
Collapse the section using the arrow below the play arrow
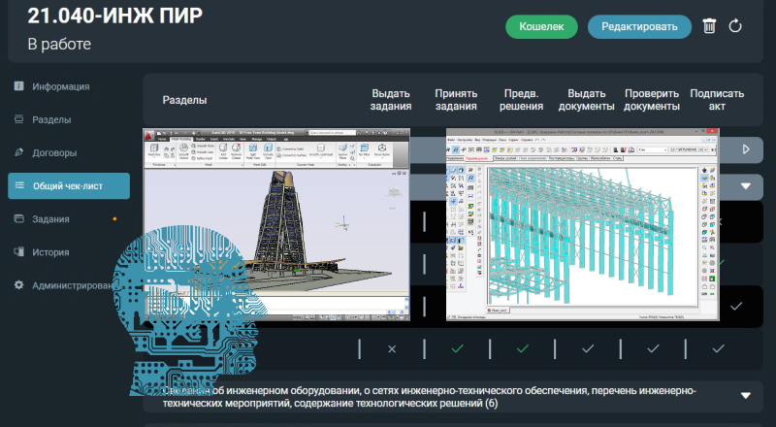tap(746, 185)
